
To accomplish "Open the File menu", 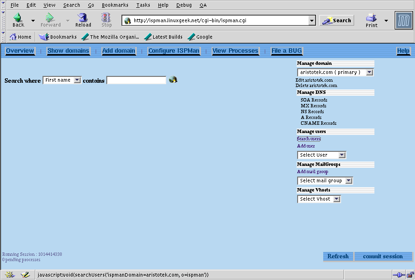I will [14, 5].
